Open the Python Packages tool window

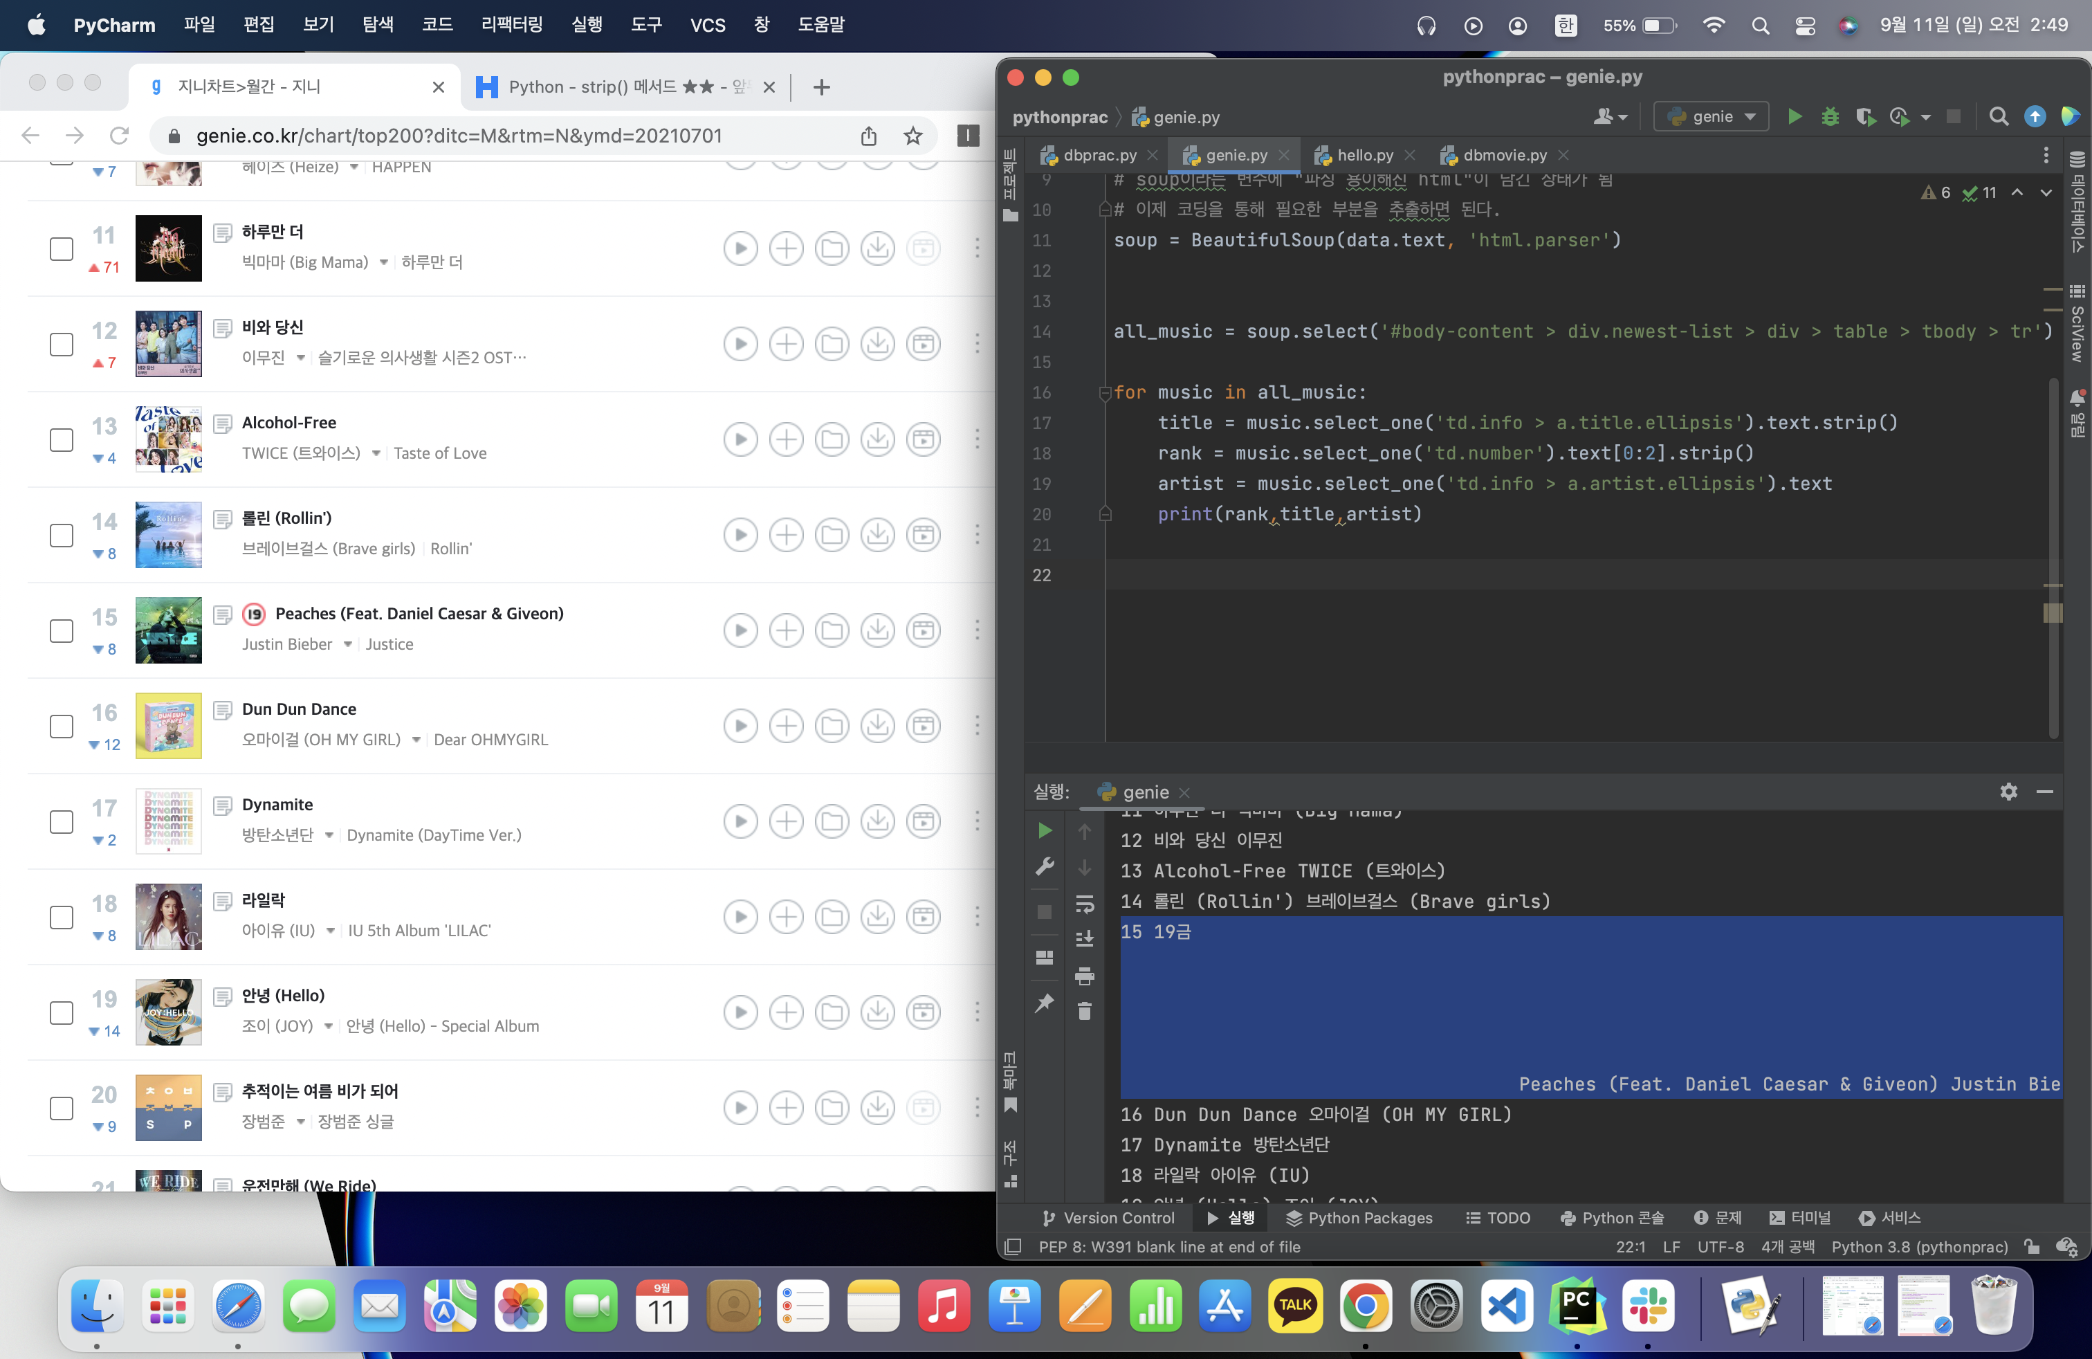(x=1359, y=1219)
